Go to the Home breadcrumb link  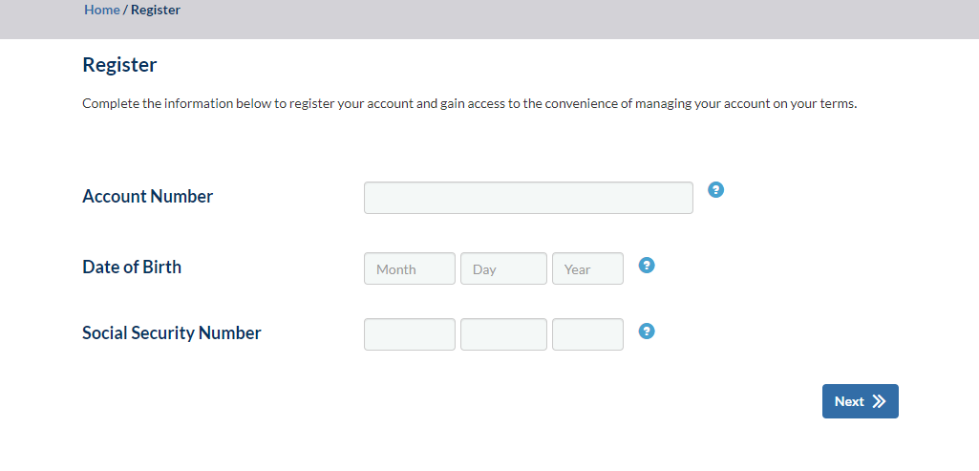[x=102, y=11]
